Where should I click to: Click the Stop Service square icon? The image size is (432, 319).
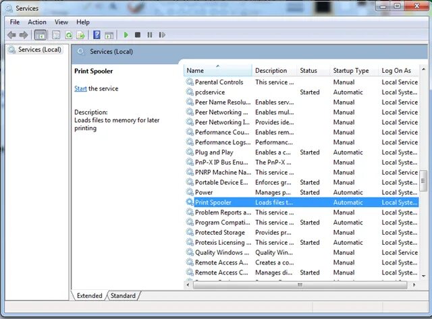click(138, 35)
